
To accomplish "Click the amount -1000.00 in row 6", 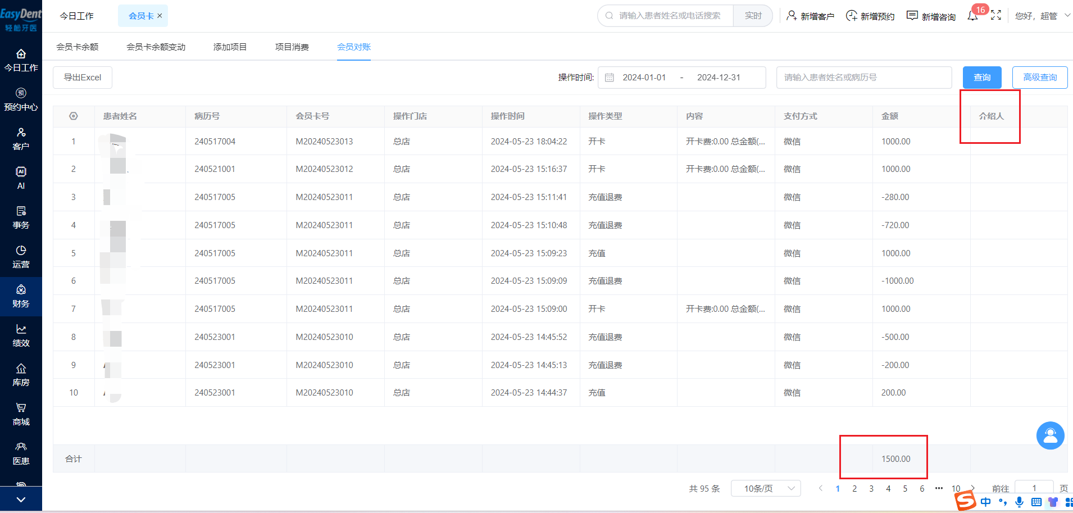I will point(898,281).
